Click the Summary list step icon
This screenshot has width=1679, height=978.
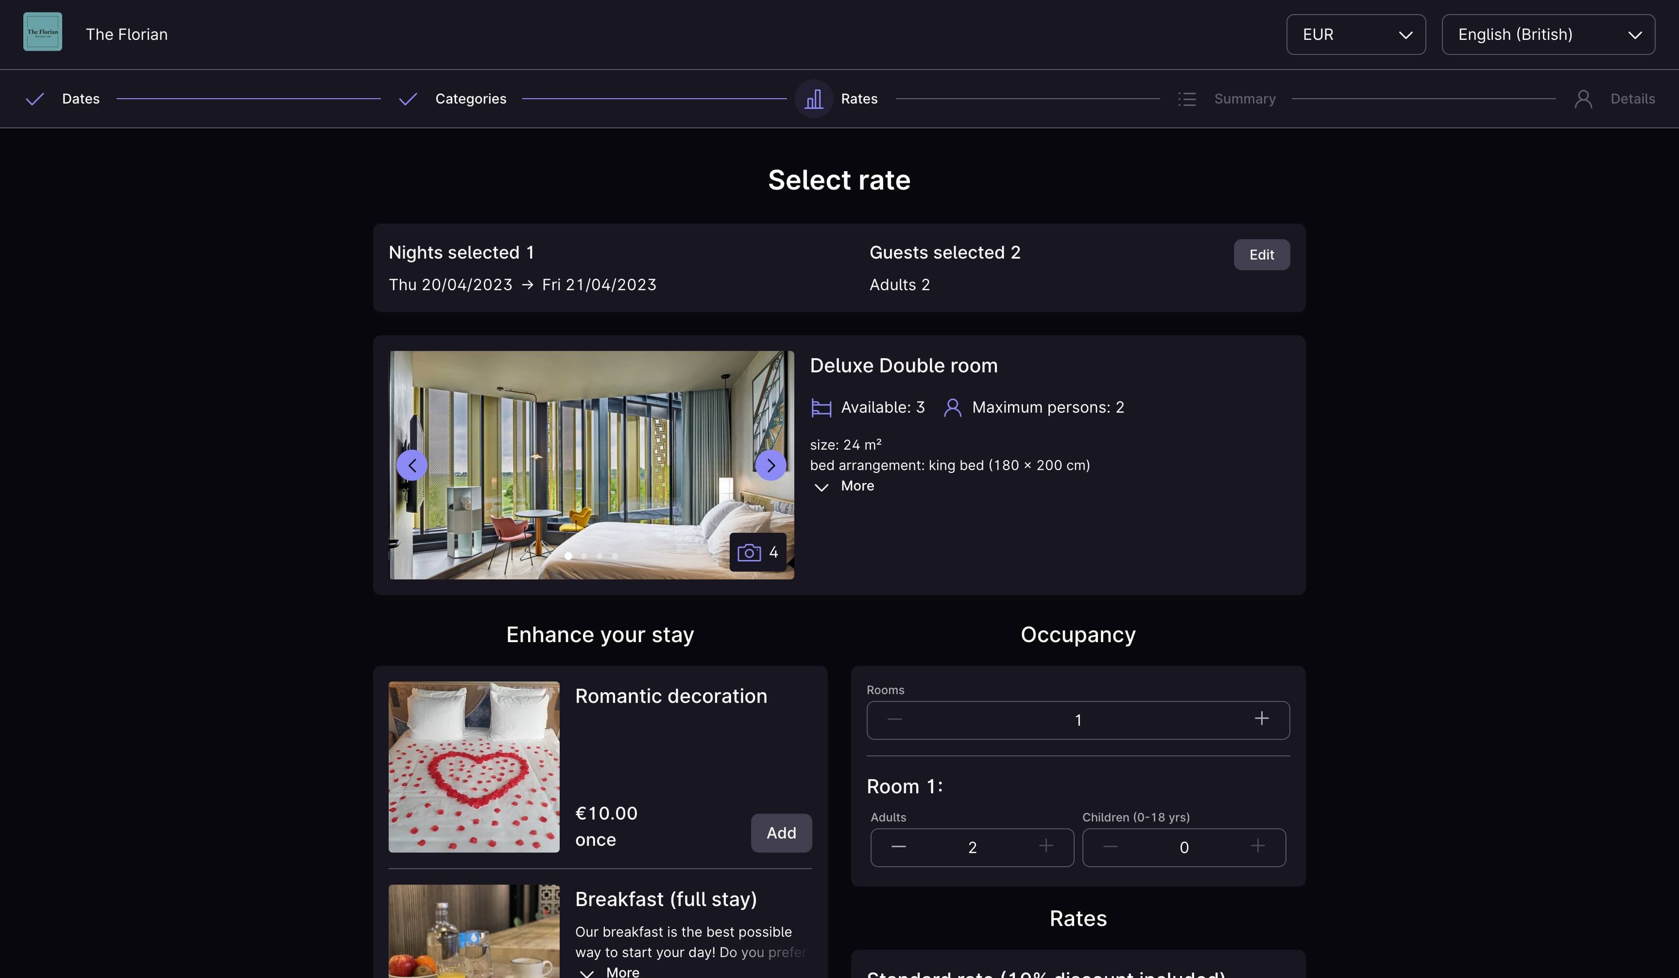tap(1187, 99)
